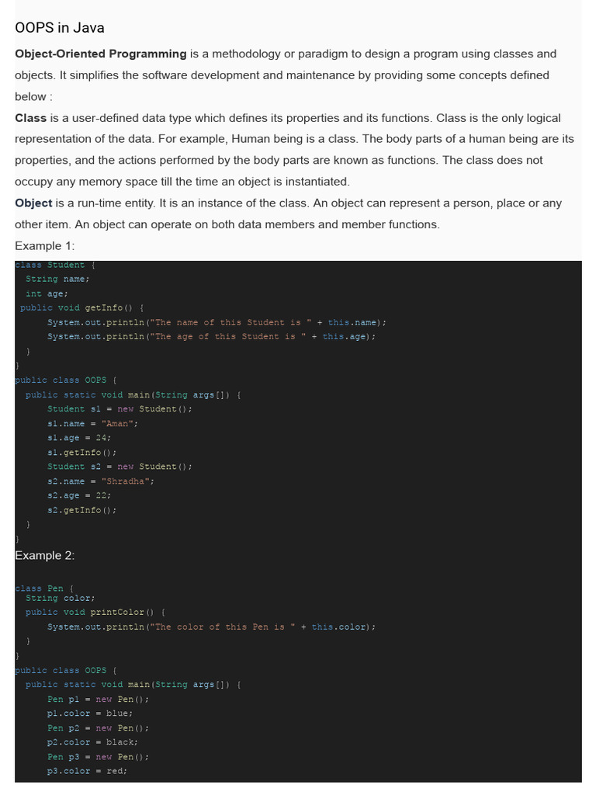Screen dimensions: 596x795
Task: Click the bold "Object-Oriented Programming" text
Action: pyautogui.click(x=101, y=54)
